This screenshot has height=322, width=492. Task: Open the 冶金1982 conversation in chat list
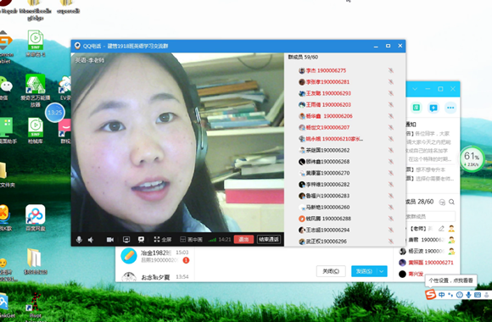[155, 256]
